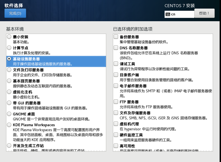Open the cn keyboard layout field
The width and height of the screenshot is (221, 162).
coord(179,14)
